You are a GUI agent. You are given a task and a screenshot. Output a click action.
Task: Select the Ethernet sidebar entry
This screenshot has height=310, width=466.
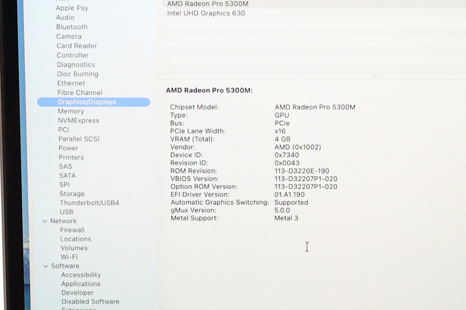[x=71, y=83]
